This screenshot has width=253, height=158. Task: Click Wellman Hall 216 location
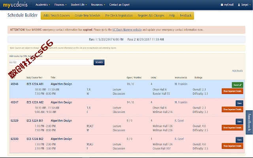[162, 112]
